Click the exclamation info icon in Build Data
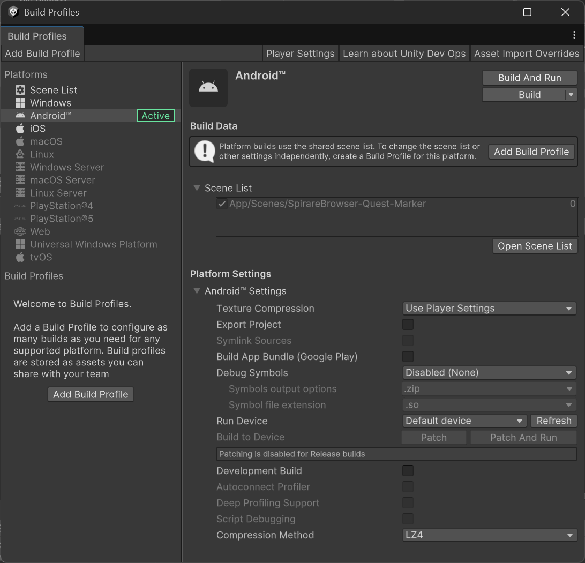585x563 pixels. click(205, 152)
